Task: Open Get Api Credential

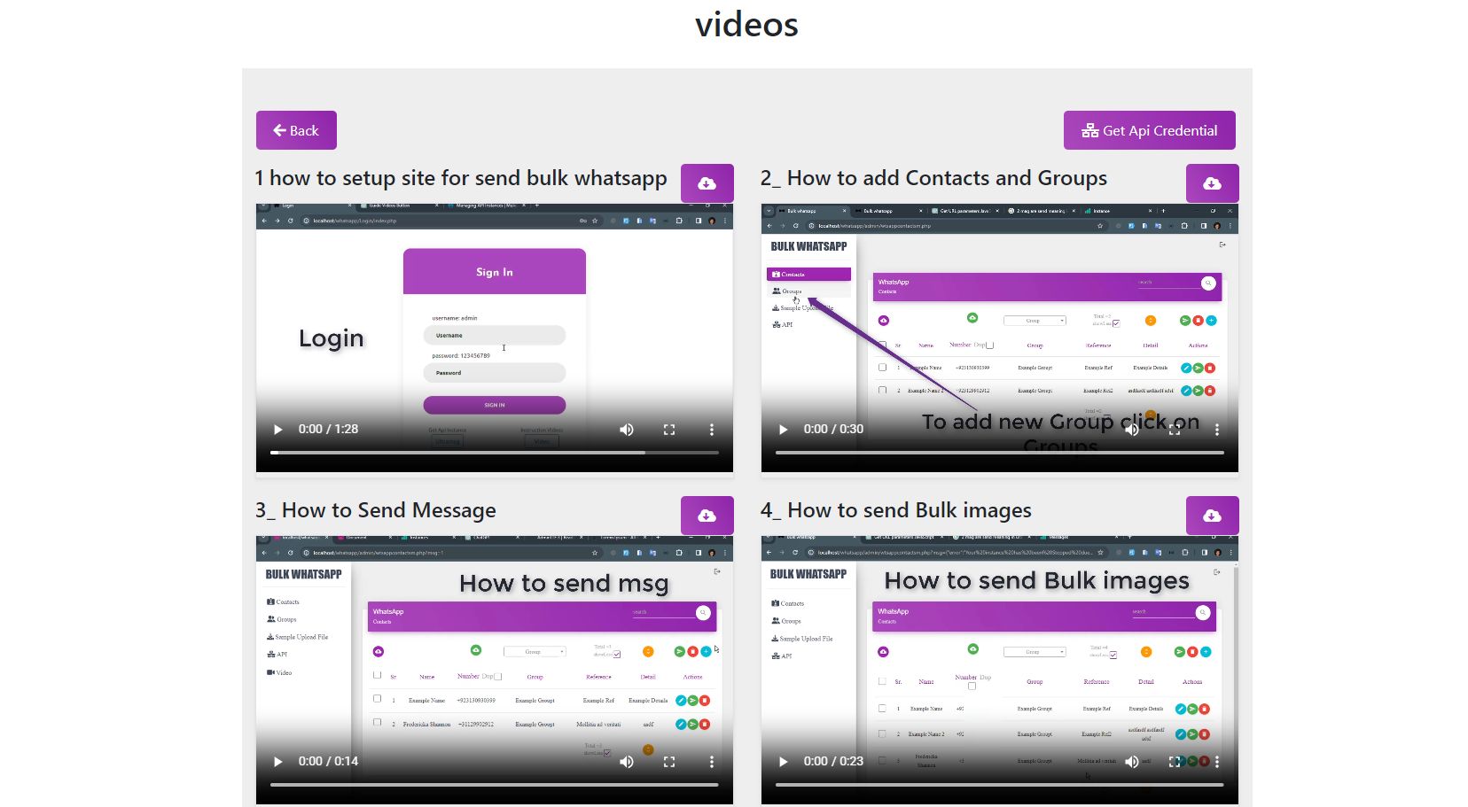Action: tap(1149, 130)
